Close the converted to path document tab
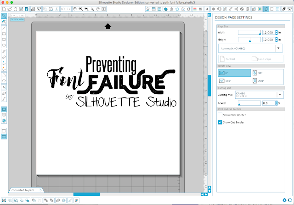 coord(40,190)
